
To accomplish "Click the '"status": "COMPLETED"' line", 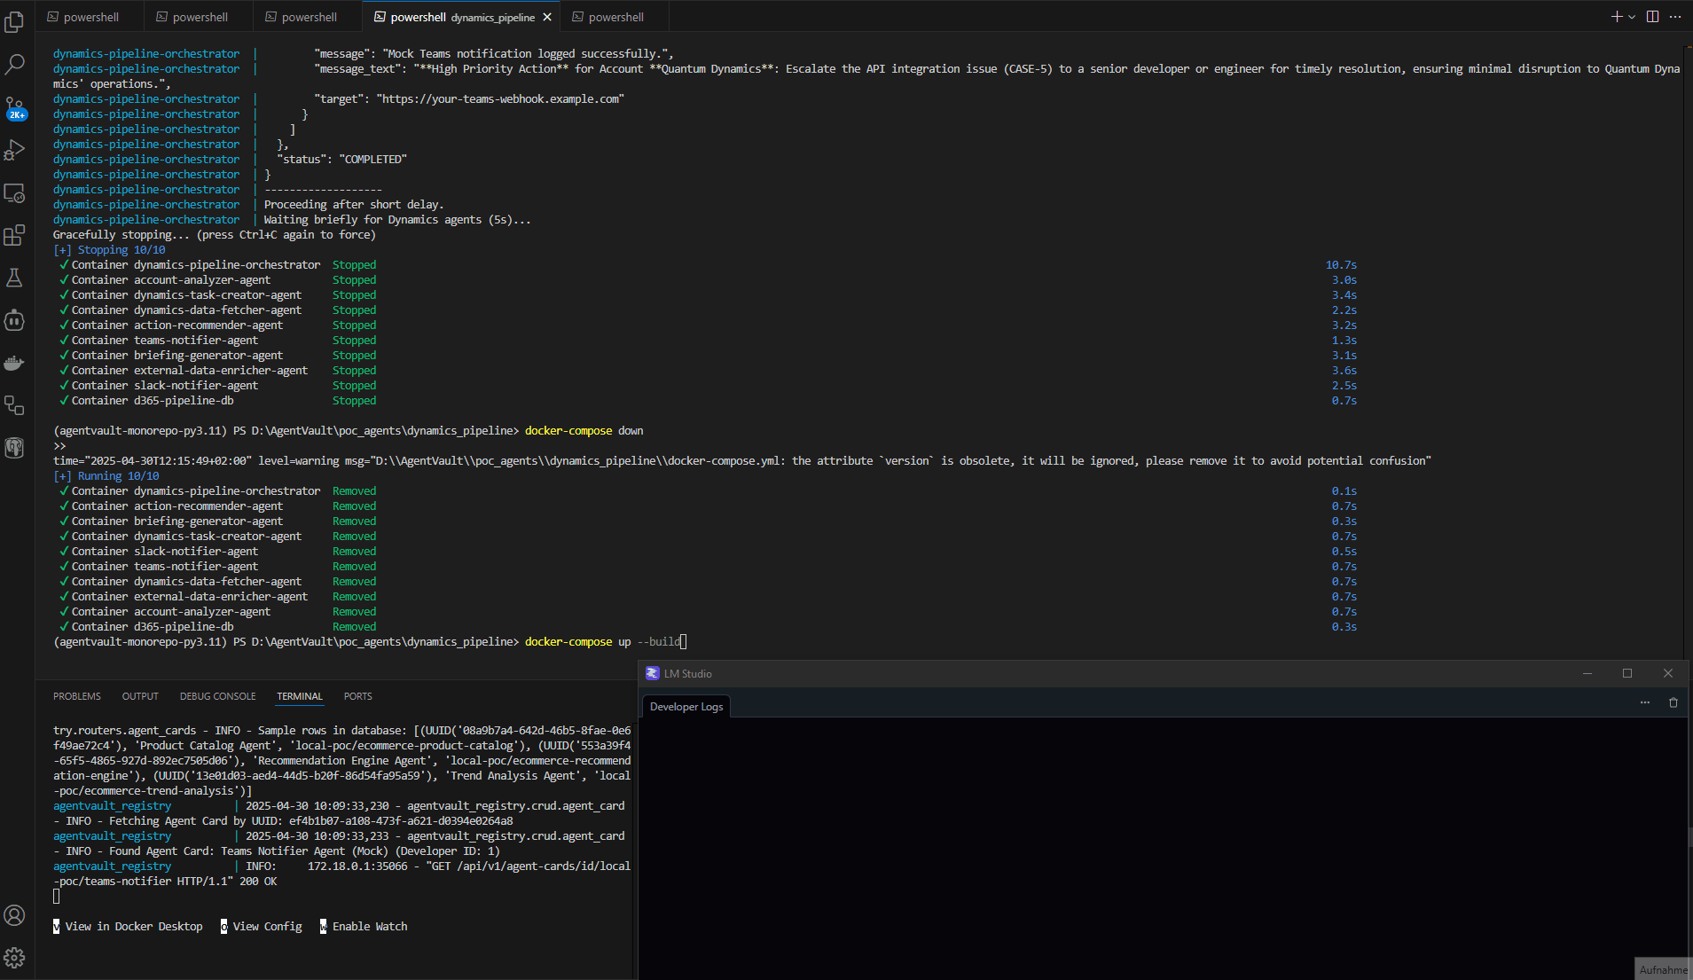I will point(341,159).
